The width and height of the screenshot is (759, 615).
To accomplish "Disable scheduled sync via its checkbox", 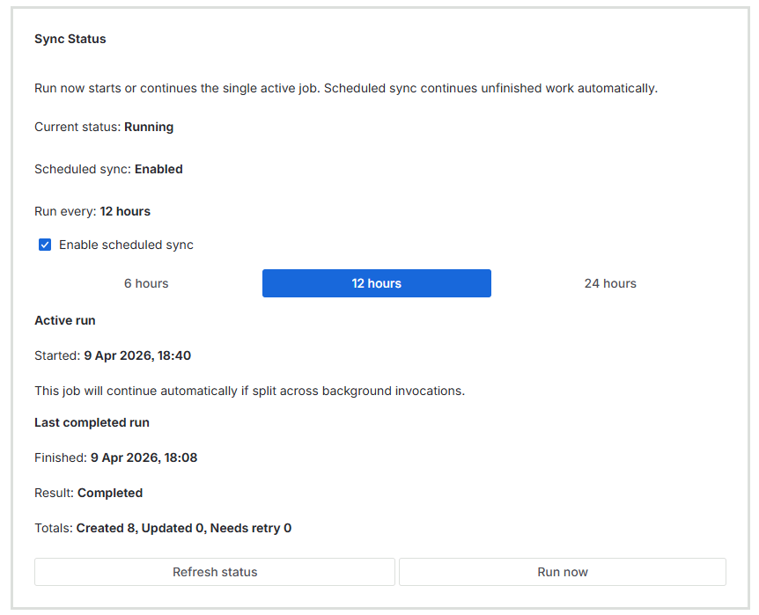I will (x=45, y=245).
